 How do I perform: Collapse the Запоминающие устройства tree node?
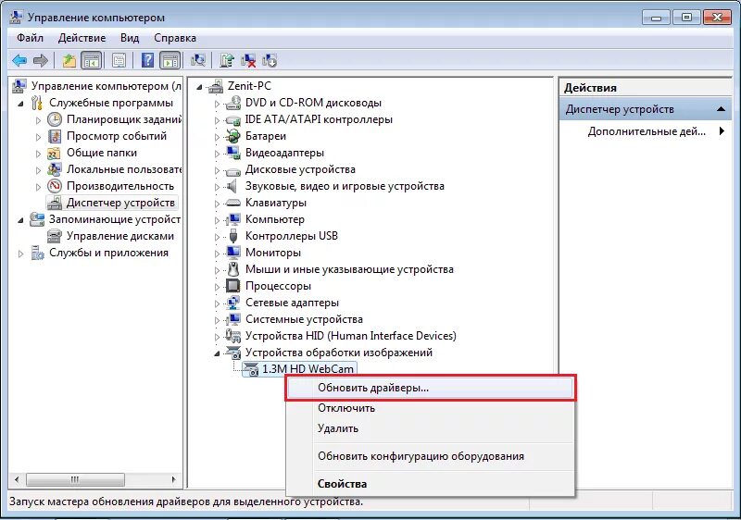20,220
